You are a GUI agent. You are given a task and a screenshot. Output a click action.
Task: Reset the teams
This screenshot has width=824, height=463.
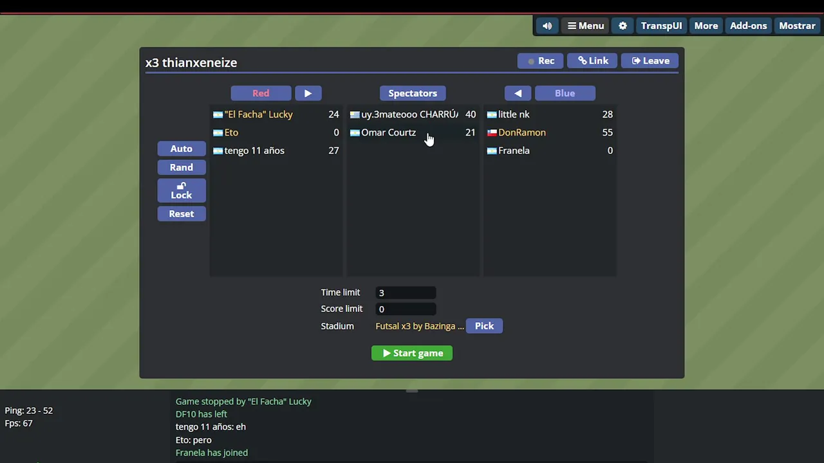[x=182, y=213]
